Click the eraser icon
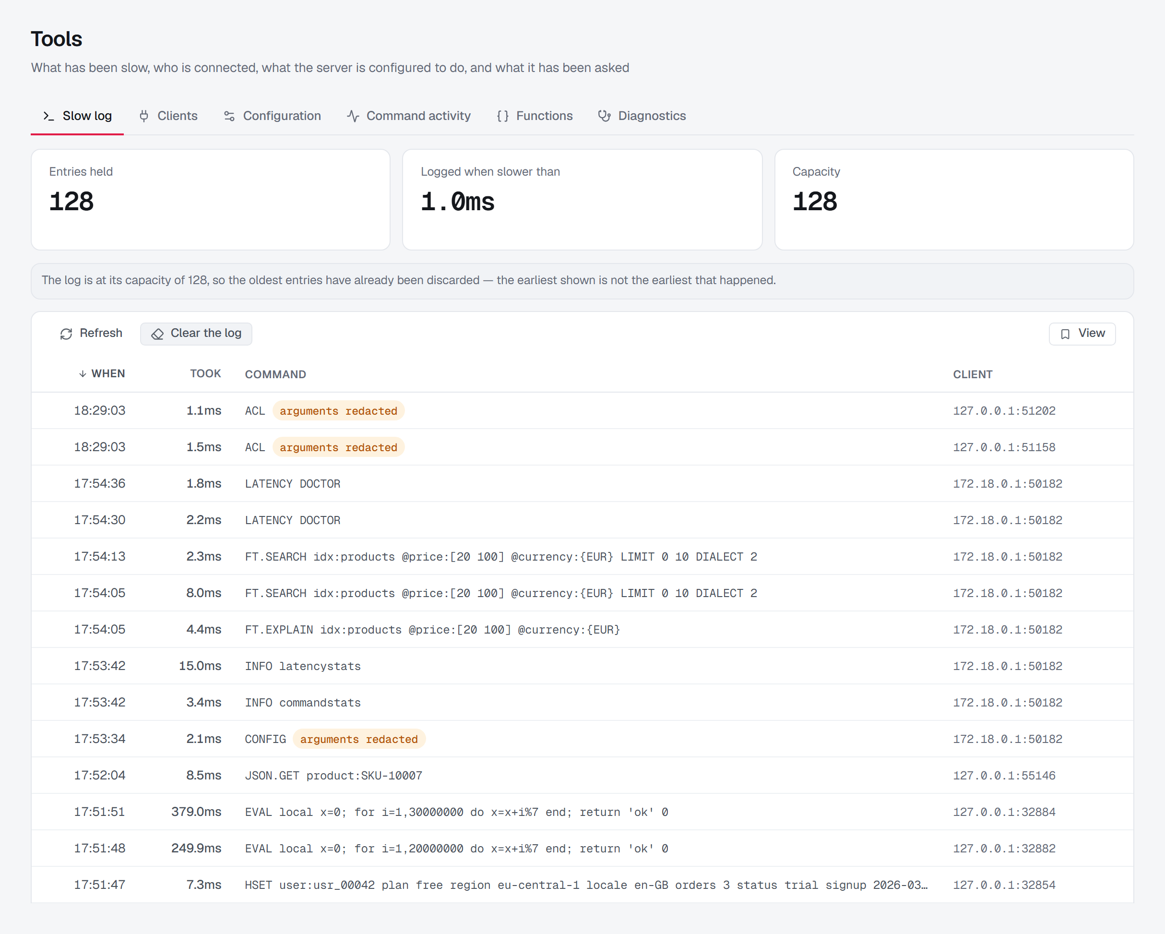1165x934 pixels. (157, 334)
